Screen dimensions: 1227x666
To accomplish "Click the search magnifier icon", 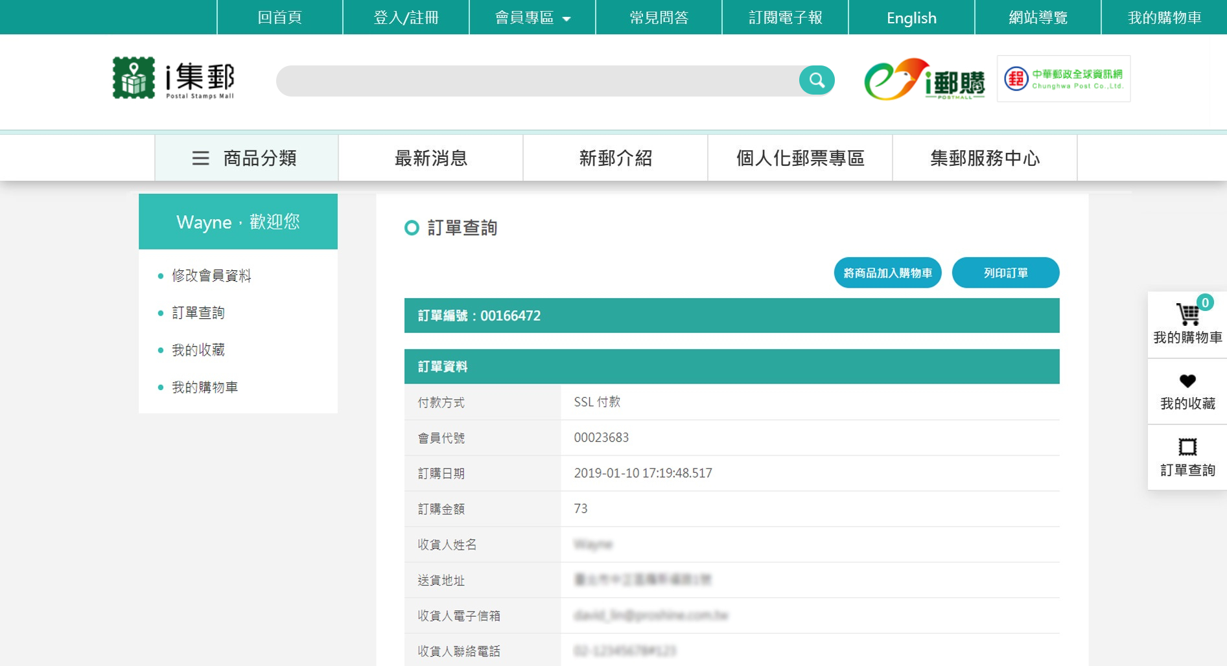I will click(816, 80).
